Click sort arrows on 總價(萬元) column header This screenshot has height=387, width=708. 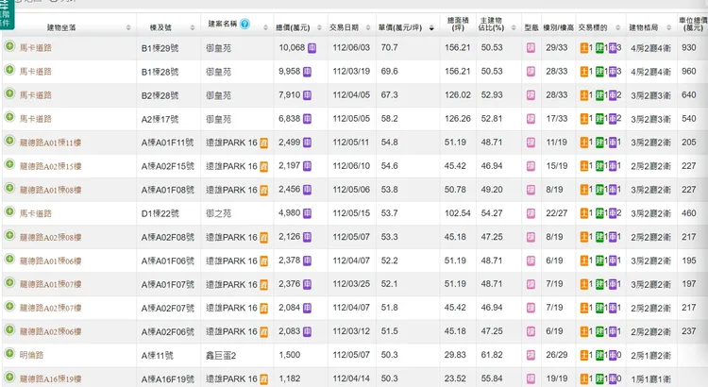coord(319,28)
